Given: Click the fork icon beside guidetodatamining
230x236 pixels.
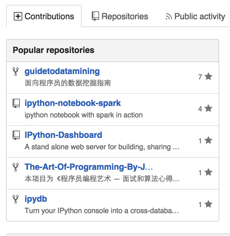Looking at the screenshot, I should (x=16, y=72).
